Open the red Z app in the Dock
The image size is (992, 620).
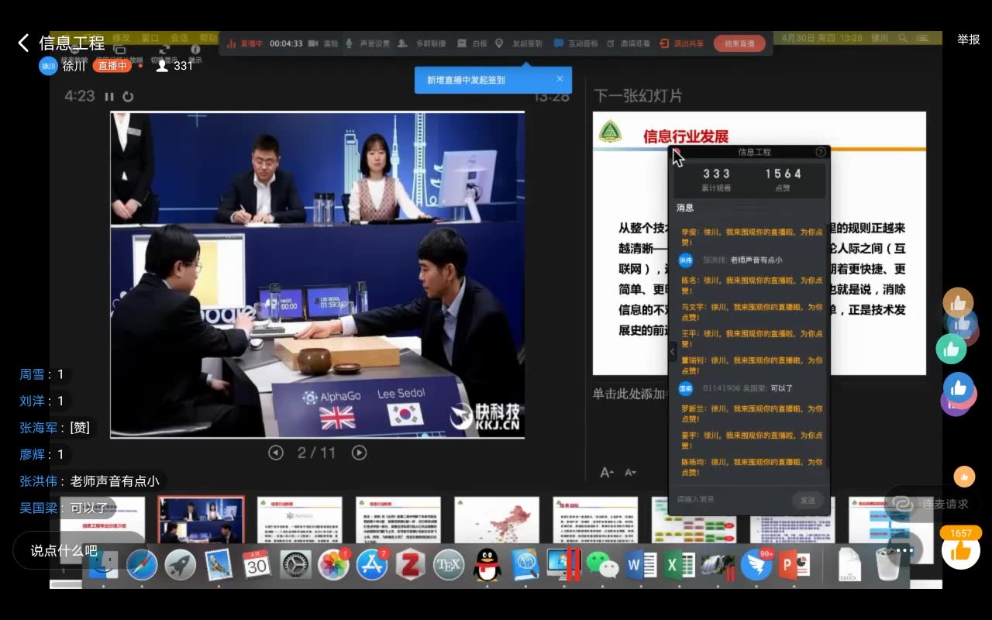(411, 565)
